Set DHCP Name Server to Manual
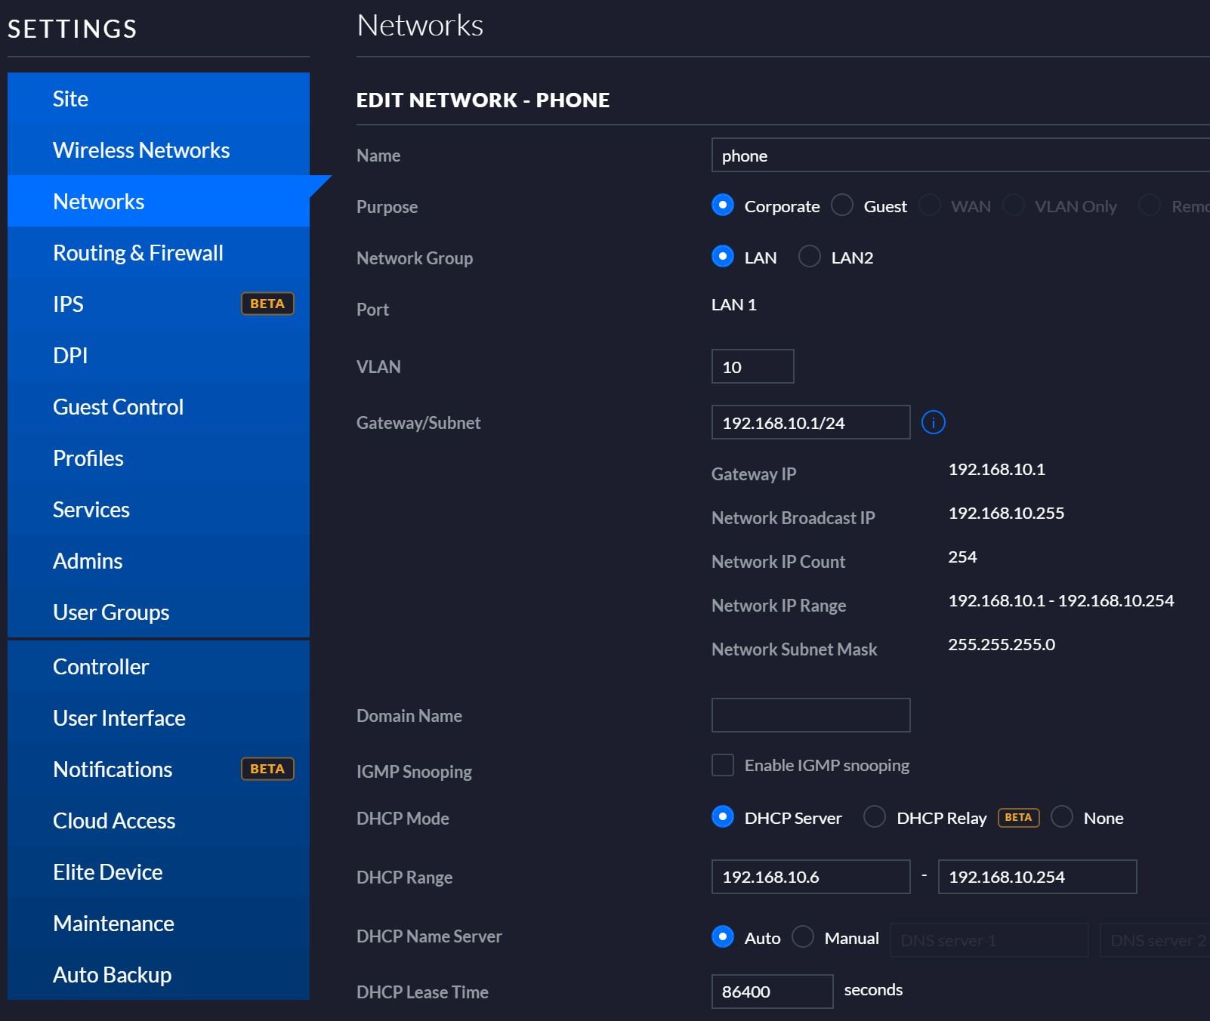This screenshot has width=1210, height=1021. (x=803, y=937)
